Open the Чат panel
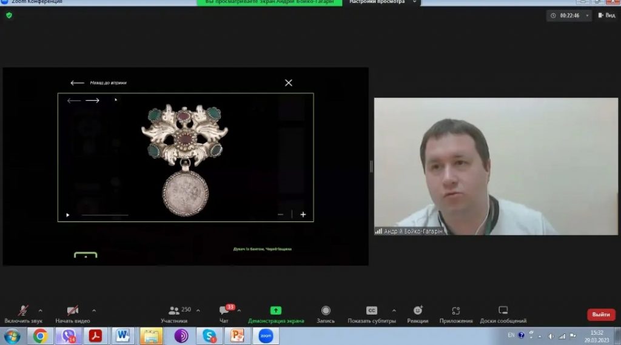Image resolution: width=621 pixels, height=345 pixels. pyautogui.click(x=224, y=312)
